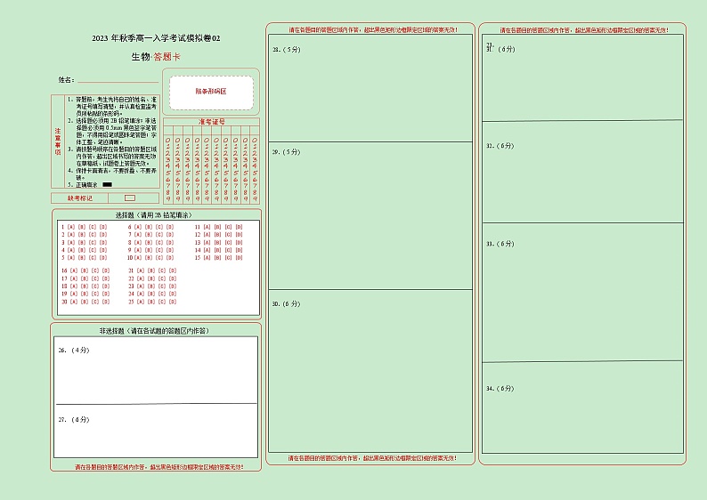Click the '32.（6分）' label
This screenshot has height=500, width=707.
coord(500,146)
